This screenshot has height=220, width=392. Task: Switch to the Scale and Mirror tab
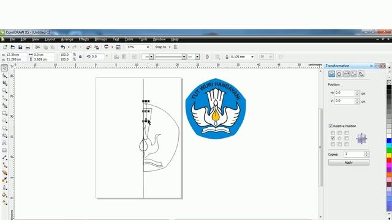(x=346, y=74)
